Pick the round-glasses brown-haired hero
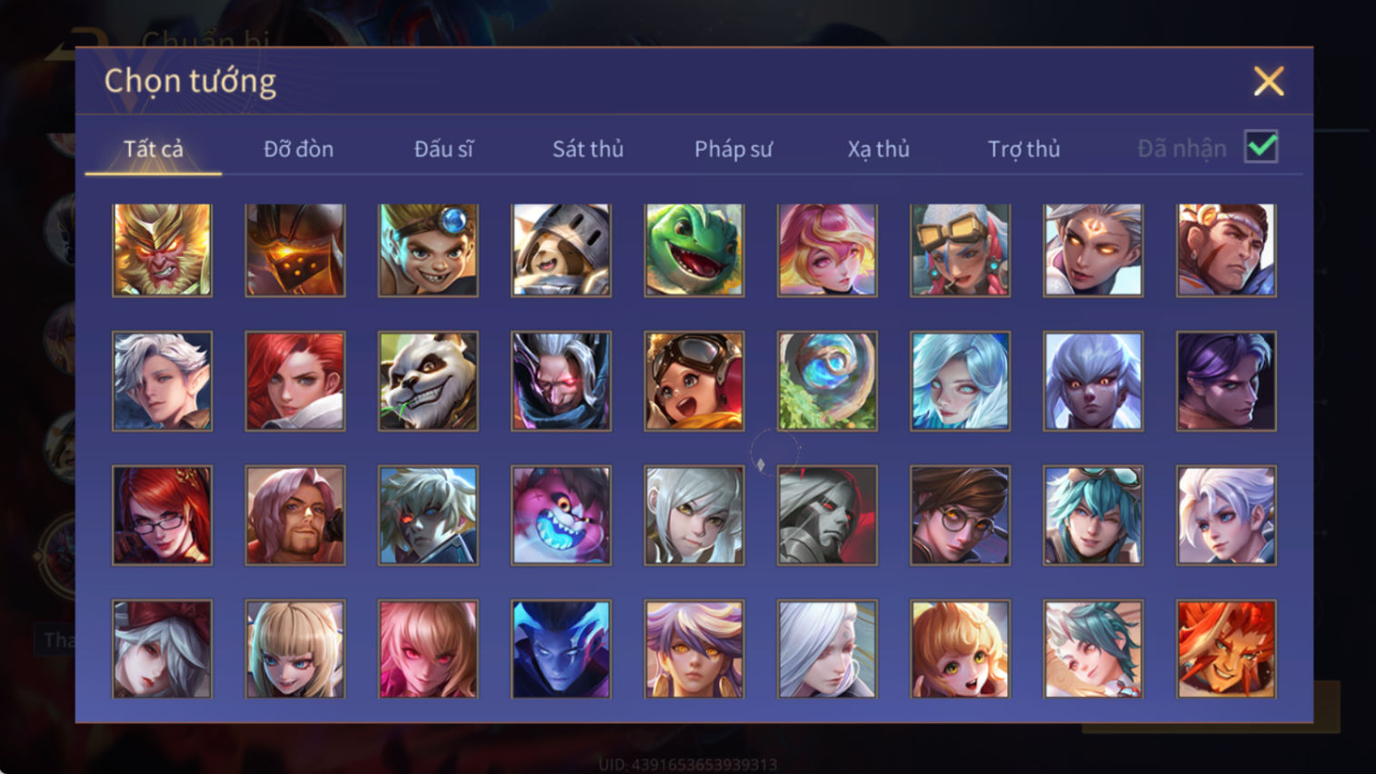 coord(960,515)
